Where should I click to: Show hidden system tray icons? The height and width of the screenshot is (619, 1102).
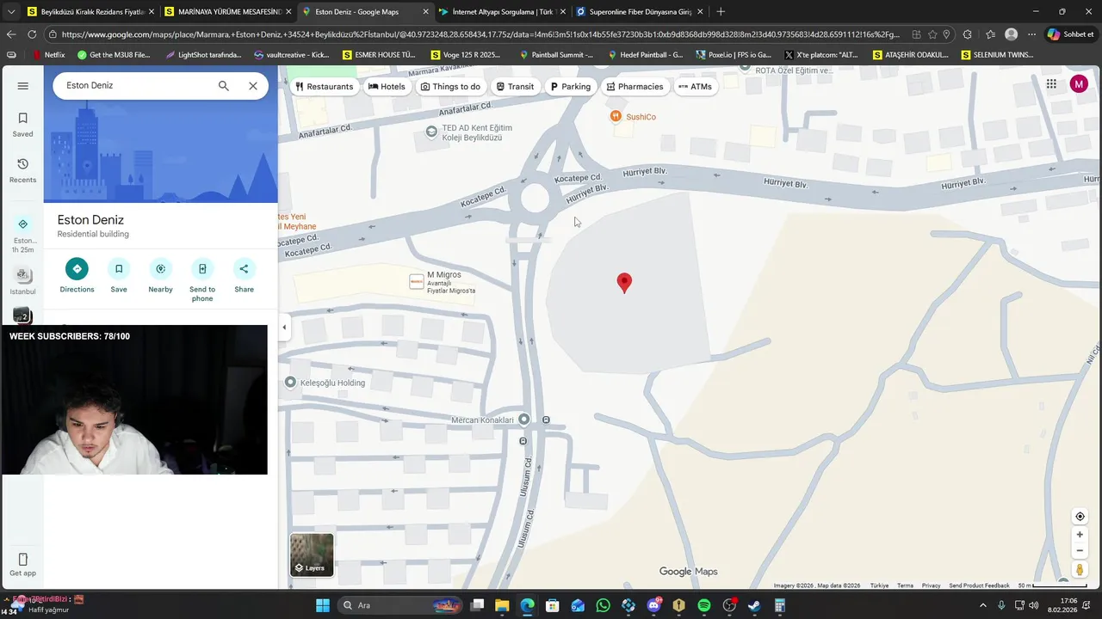983,605
